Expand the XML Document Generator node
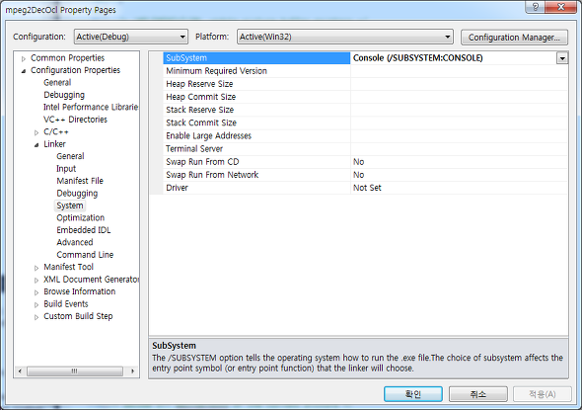The image size is (582, 410). (x=36, y=280)
